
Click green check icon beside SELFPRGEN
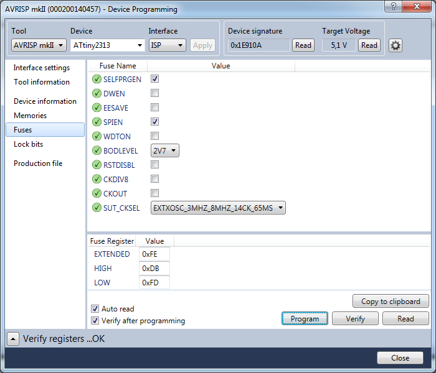(x=97, y=79)
